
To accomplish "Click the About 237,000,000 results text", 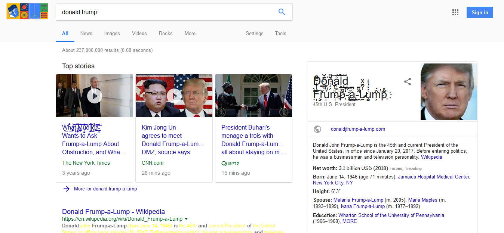I will 107,50.
